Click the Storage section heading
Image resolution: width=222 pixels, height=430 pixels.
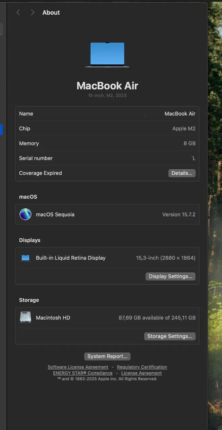point(29,300)
